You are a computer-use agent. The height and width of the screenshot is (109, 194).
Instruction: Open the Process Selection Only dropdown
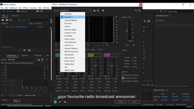[x=32, y=95]
